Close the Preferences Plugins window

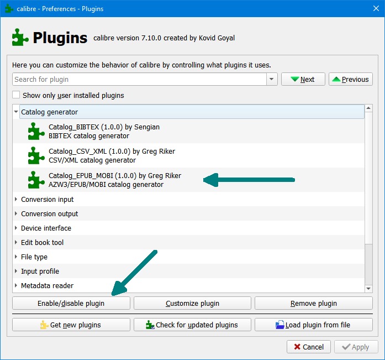[376, 8]
